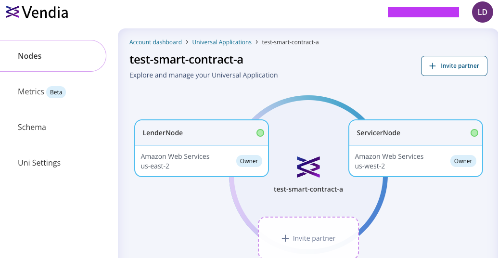
Task: Select the ServicerNode card
Action: coord(416,148)
